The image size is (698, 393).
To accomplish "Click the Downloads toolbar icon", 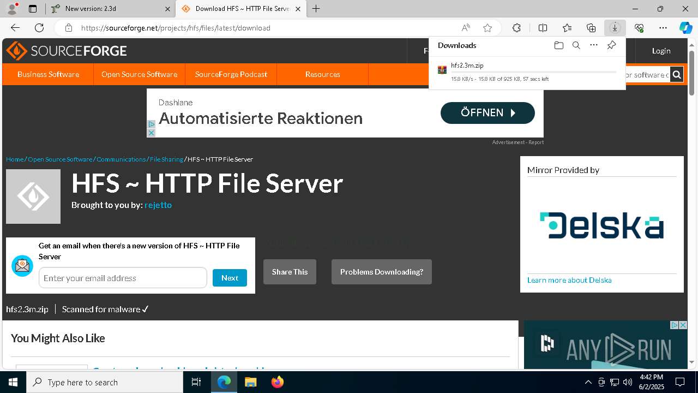I will pos(615,28).
